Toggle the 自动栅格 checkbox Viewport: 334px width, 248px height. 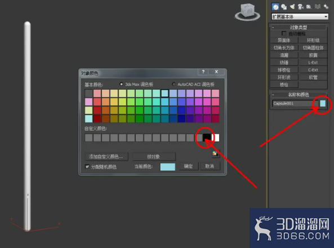click(x=284, y=33)
